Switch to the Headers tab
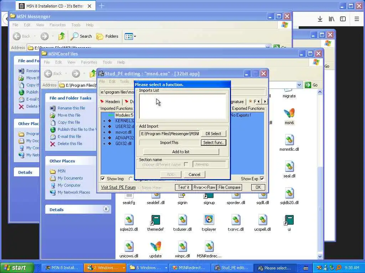 point(110,102)
